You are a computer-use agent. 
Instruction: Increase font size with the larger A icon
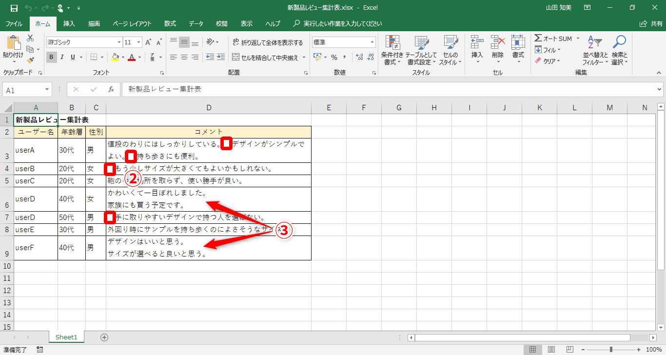click(x=148, y=42)
